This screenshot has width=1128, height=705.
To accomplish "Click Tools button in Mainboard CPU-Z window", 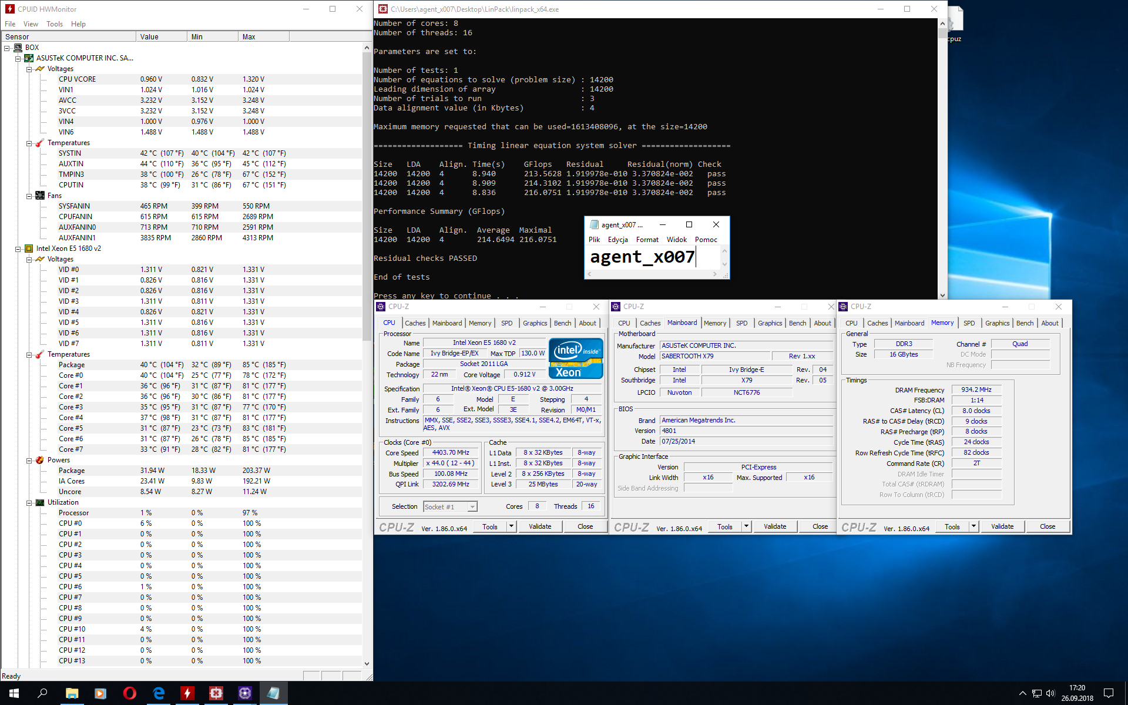I will [725, 526].
